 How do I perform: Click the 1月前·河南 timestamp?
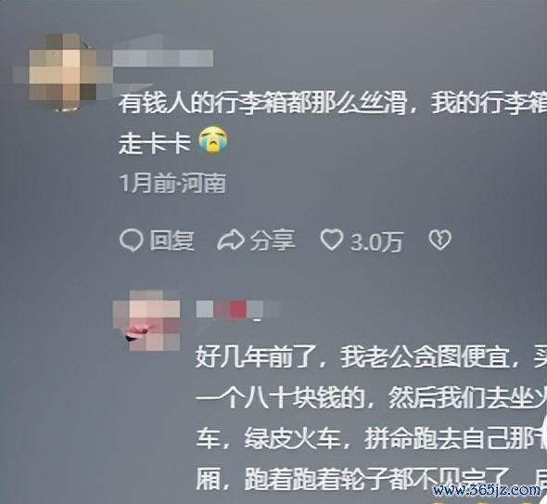click(x=172, y=183)
